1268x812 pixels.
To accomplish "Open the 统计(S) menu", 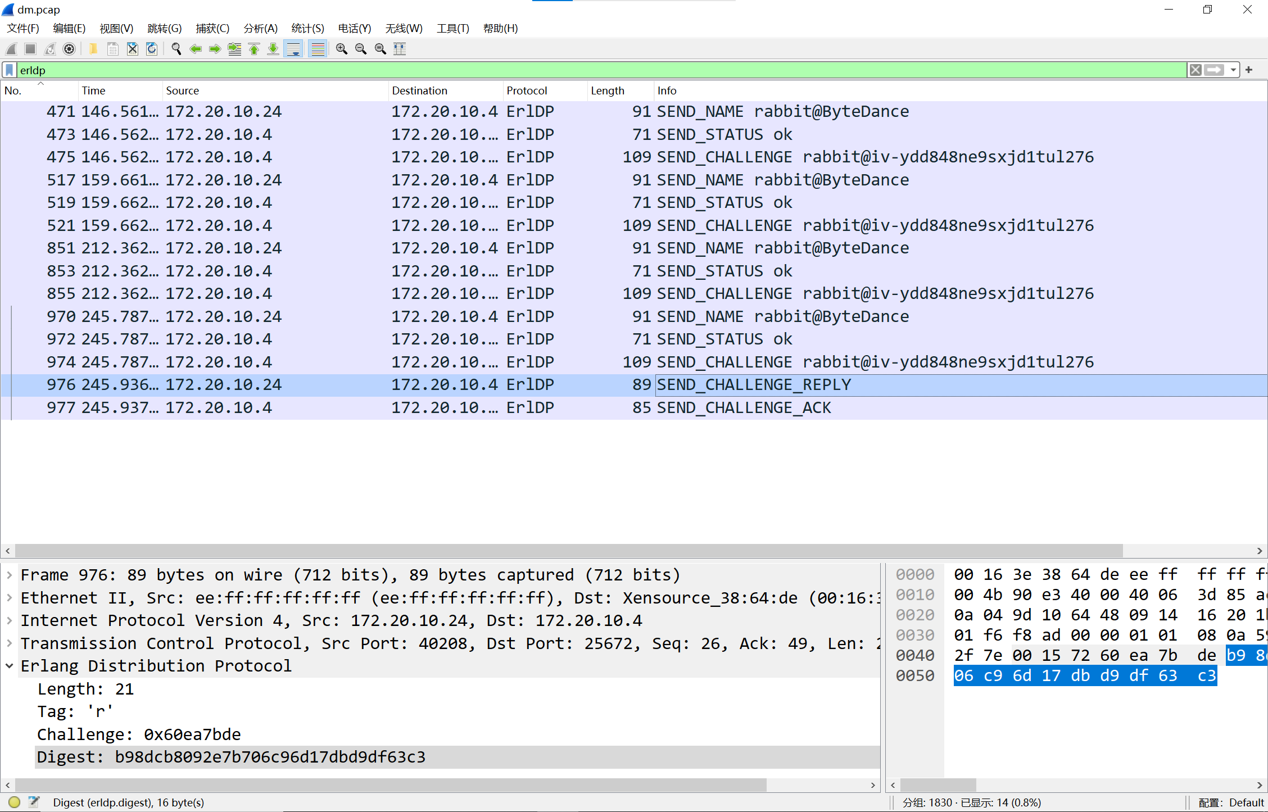I will (x=307, y=29).
